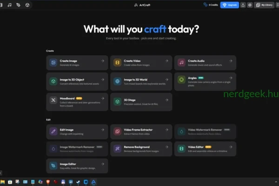Click the pen nib icon in top toolbar

[x=18, y=5]
